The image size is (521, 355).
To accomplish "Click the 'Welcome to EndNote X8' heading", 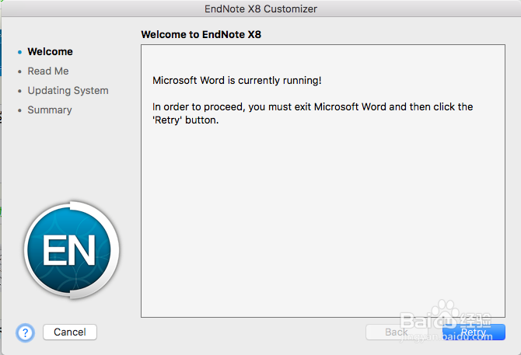I will pos(201,34).
